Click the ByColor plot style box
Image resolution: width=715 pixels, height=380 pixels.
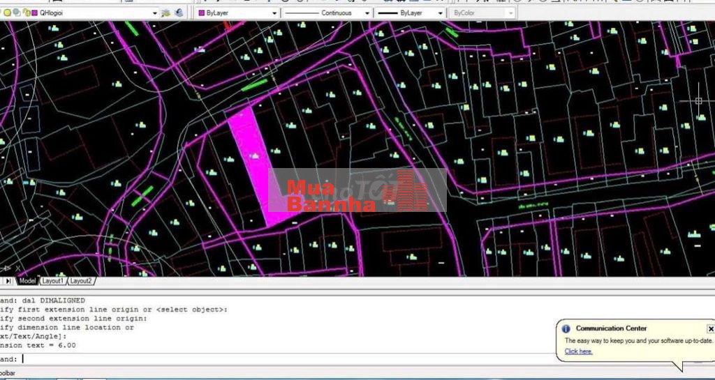482,13
